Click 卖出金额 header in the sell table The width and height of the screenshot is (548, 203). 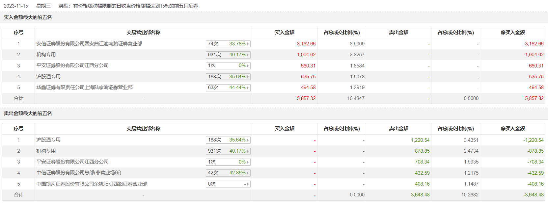click(x=398, y=129)
